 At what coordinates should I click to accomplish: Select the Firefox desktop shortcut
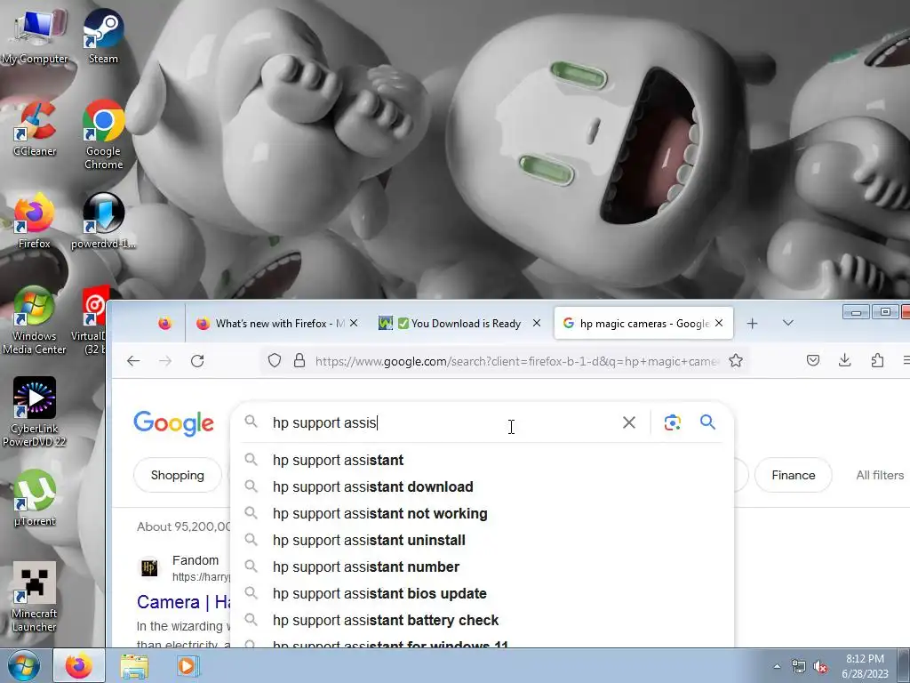tap(35, 221)
